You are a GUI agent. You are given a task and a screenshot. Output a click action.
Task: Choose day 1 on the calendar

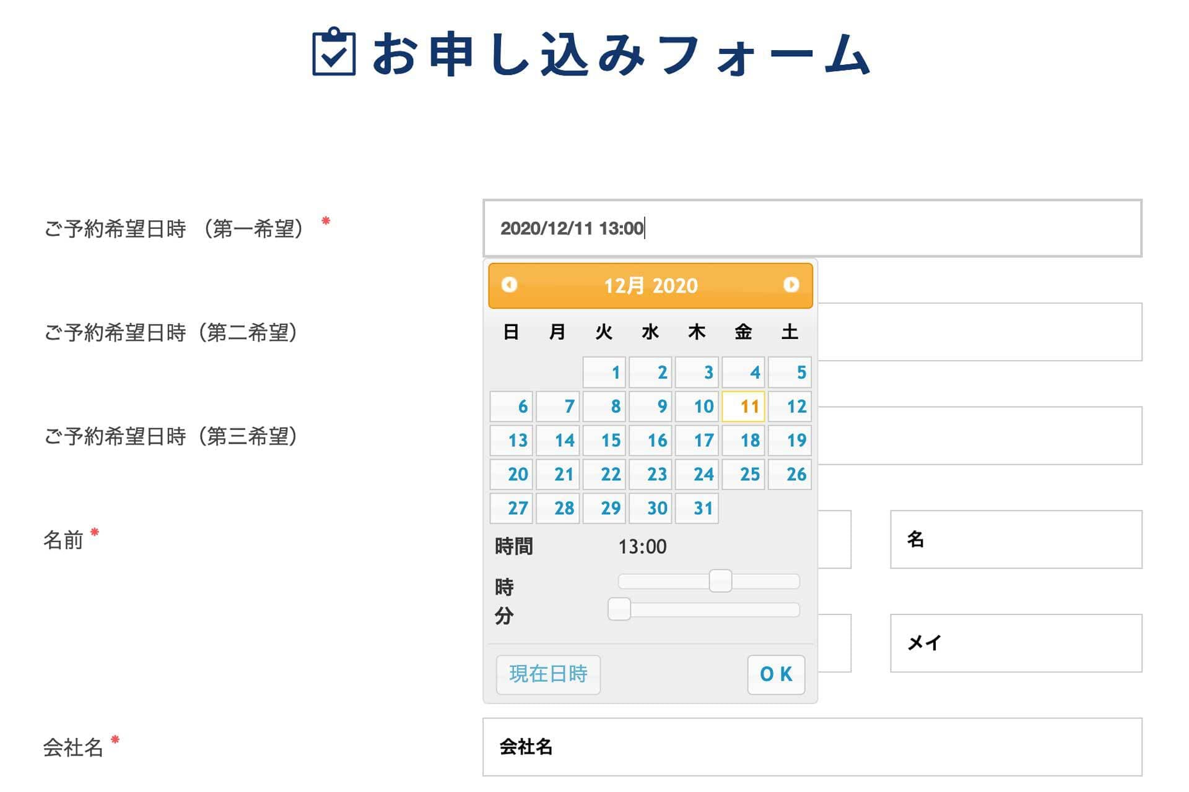tap(604, 372)
